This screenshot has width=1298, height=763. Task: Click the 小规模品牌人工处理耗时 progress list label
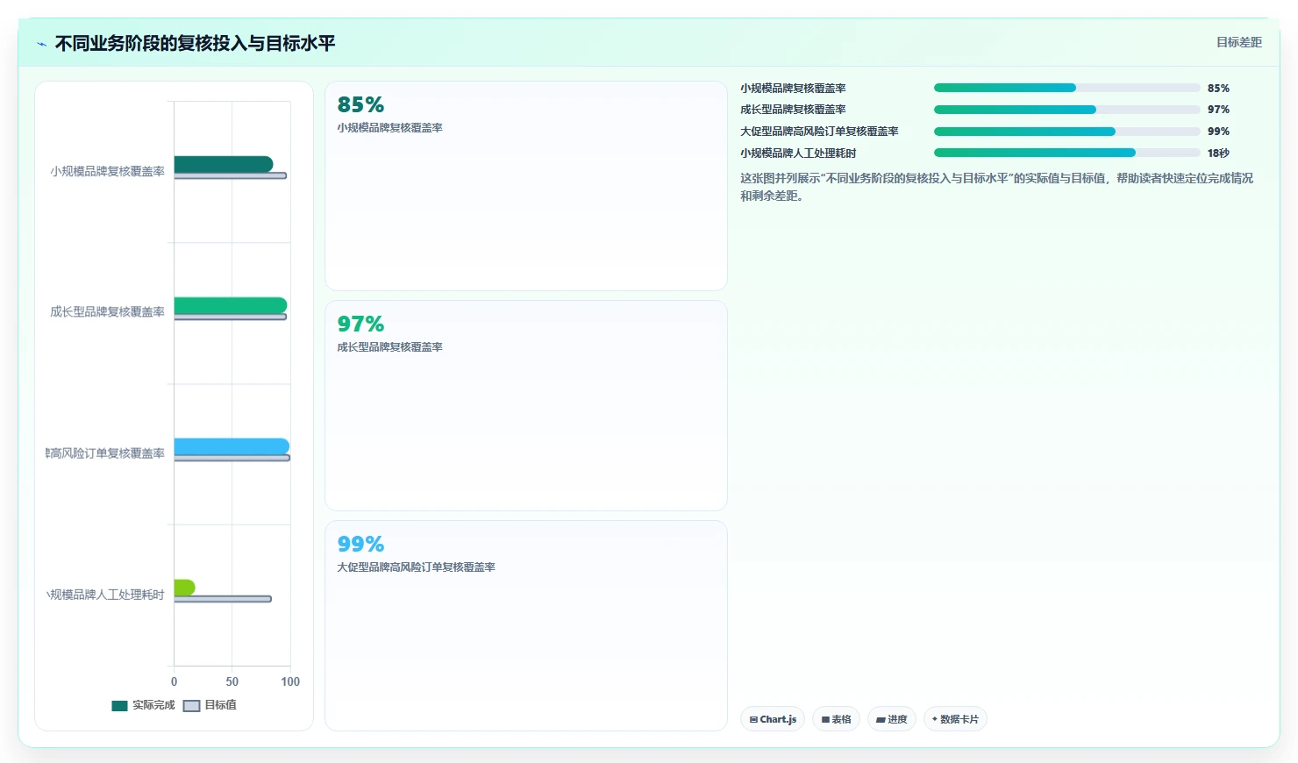pyautogui.click(x=798, y=153)
